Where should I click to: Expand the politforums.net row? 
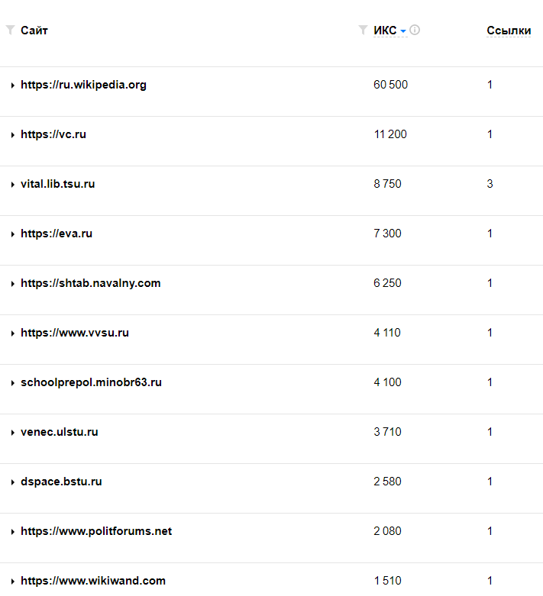(x=13, y=532)
